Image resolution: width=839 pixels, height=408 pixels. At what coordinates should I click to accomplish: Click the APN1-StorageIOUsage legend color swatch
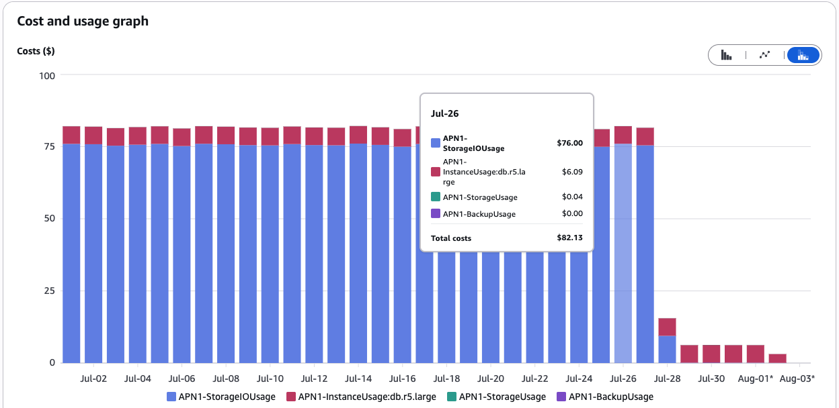pos(171,397)
